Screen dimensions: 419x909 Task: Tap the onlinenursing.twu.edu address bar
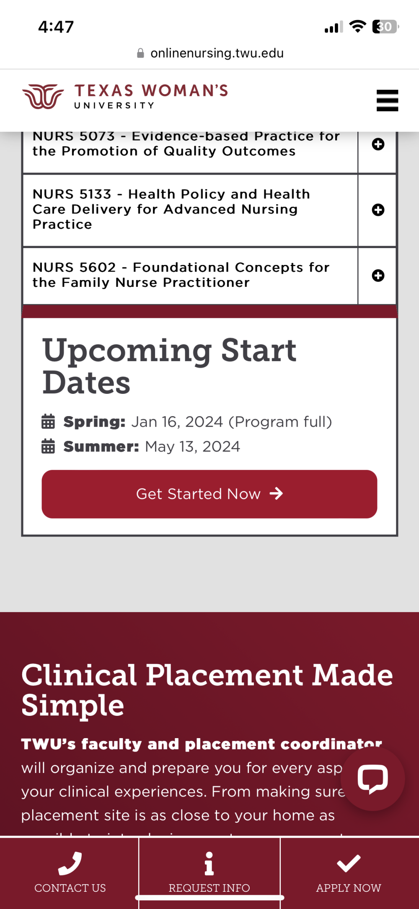point(217,53)
